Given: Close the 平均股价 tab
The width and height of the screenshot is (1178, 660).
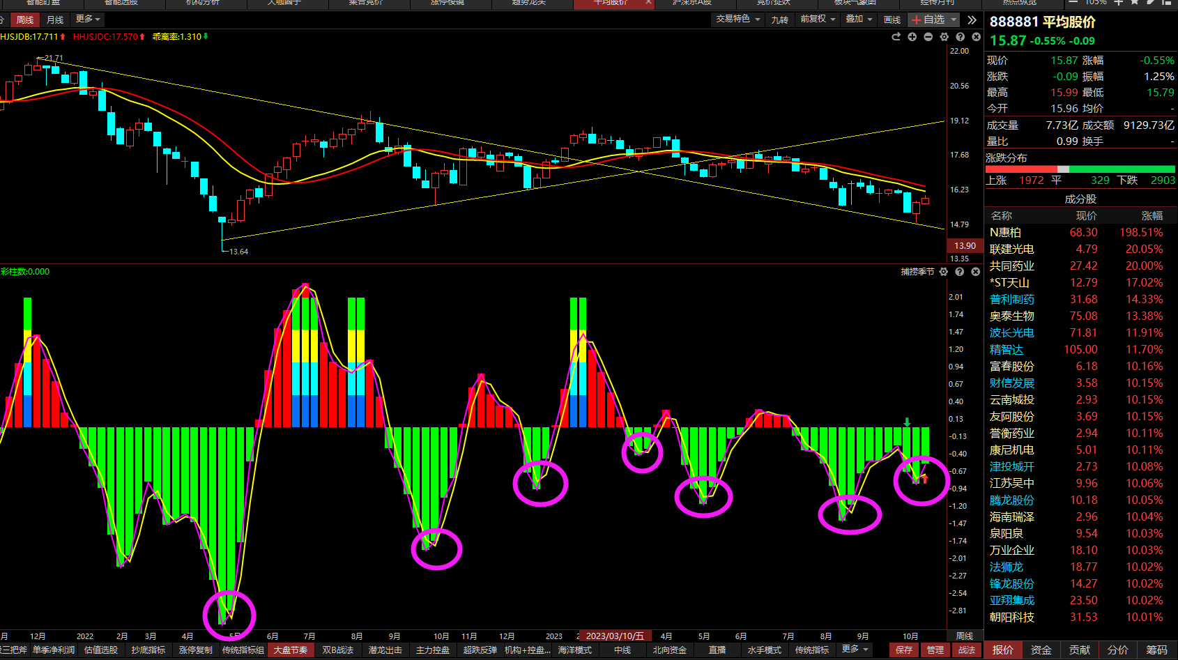Looking at the screenshot, I should pos(648,3).
